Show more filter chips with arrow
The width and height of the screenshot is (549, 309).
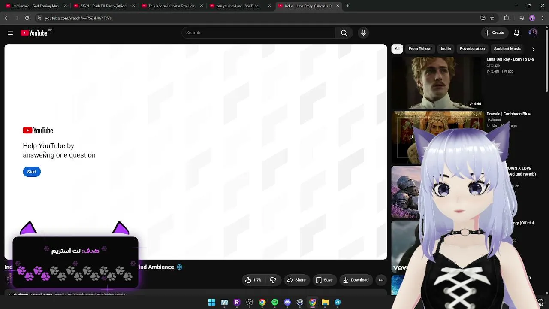click(533, 49)
